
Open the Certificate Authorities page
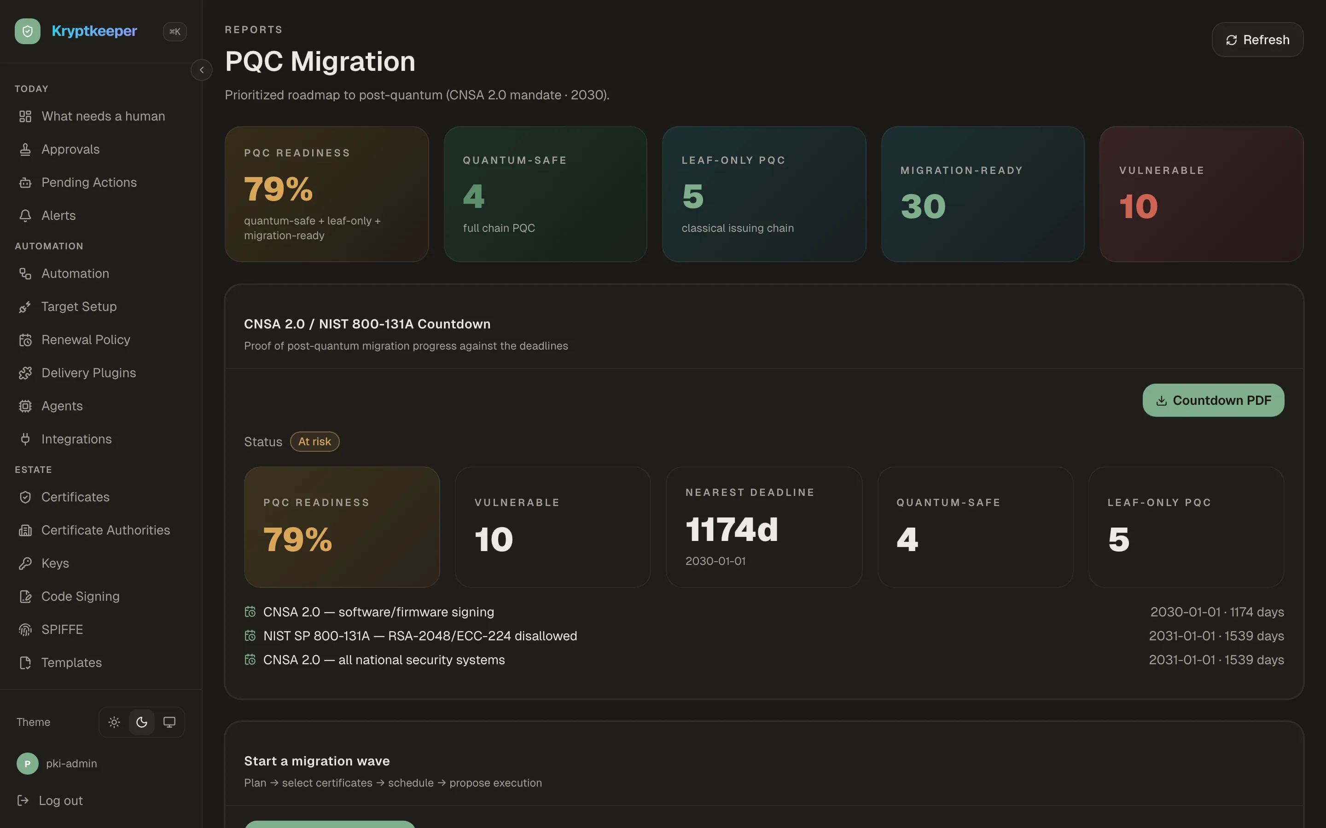pyautogui.click(x=101, y=530)
